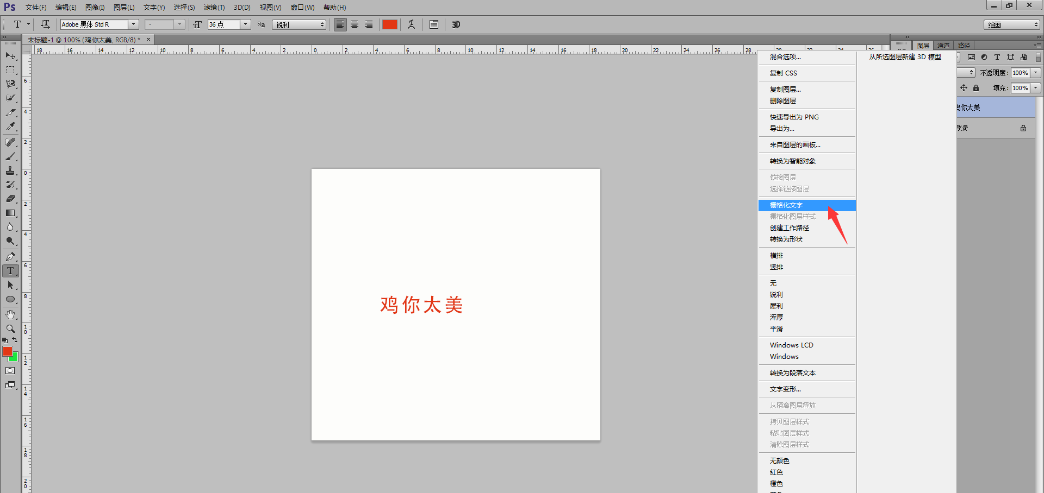Click the 3D text button

point(456,24)
